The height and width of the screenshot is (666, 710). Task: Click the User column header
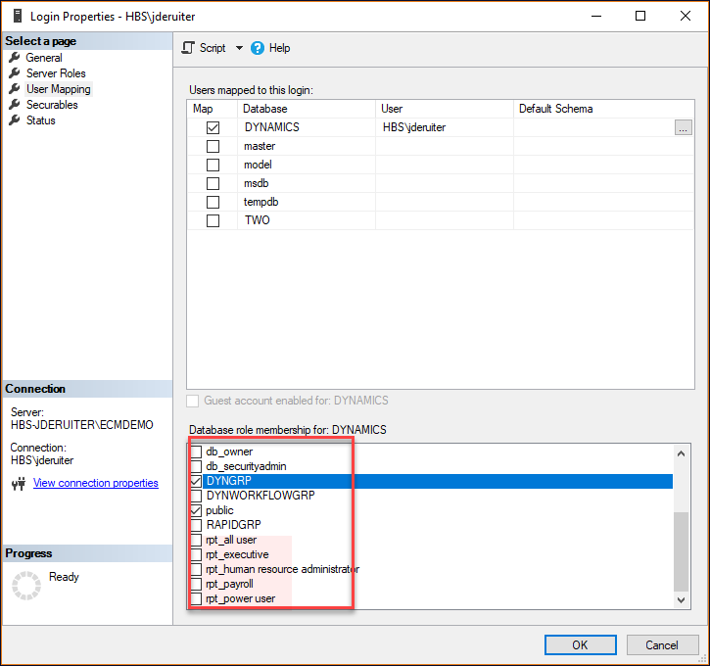point(445,109)
